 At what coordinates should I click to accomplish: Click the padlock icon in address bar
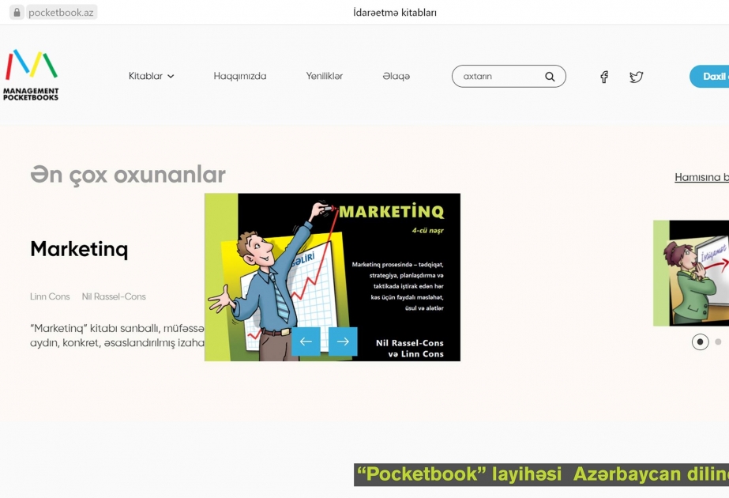(x=17, y=12)
